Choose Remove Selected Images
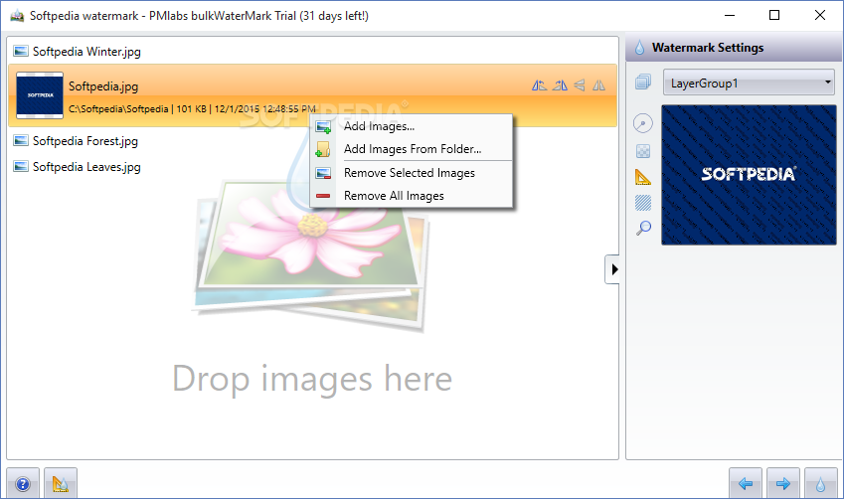This screenshot has height=499, width=844. point(412,173)
